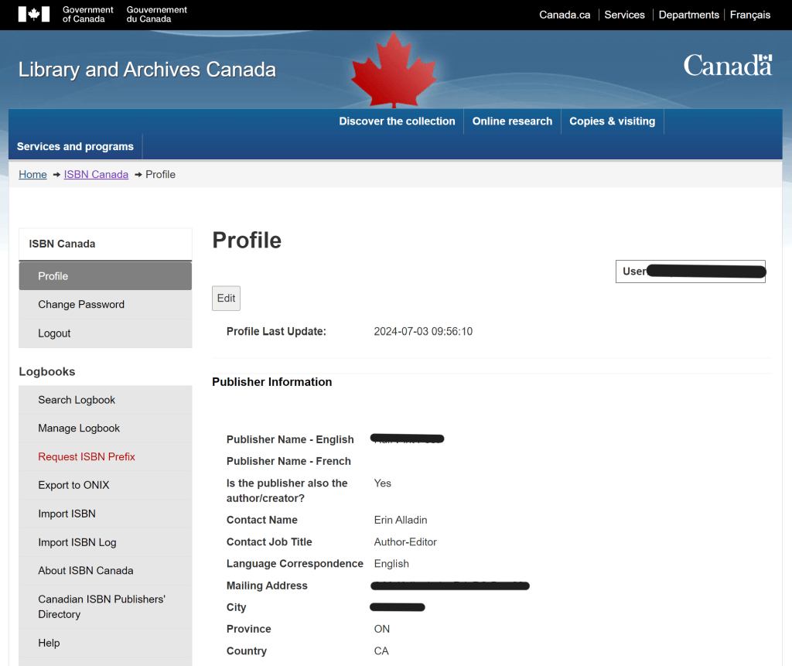This screenshot has width=792, height=666.
Task: Go to Services in the top bar
Action: pos(624,15)
